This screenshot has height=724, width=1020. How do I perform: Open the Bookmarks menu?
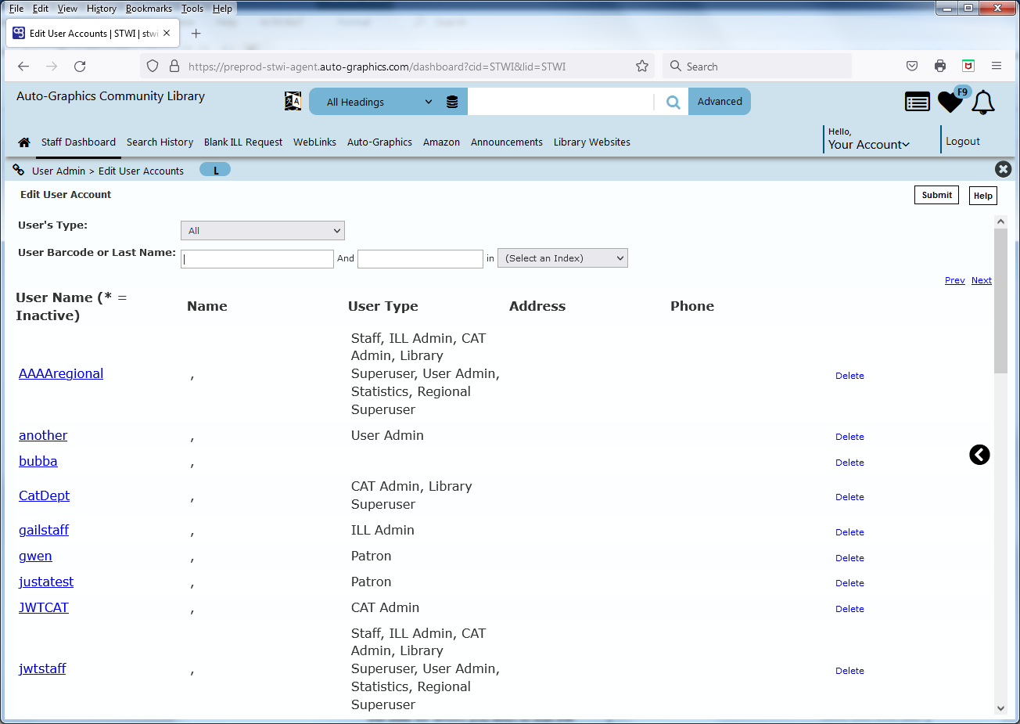click(149, 9)
